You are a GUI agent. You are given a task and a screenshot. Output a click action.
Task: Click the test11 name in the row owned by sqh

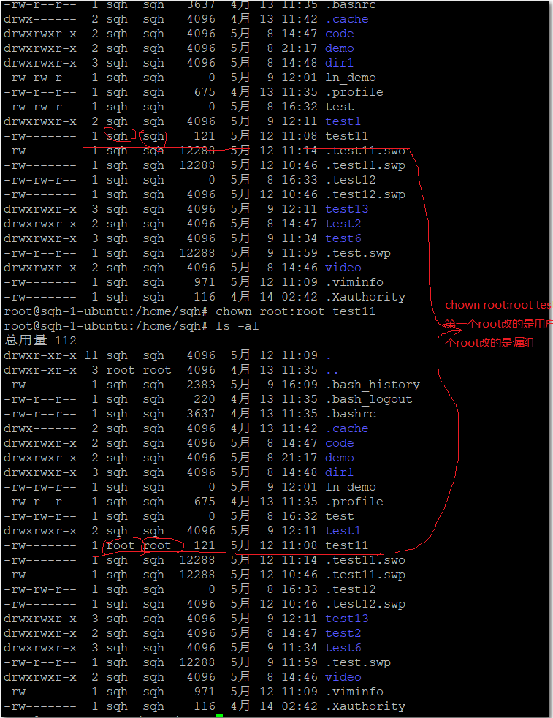point(347,136)
